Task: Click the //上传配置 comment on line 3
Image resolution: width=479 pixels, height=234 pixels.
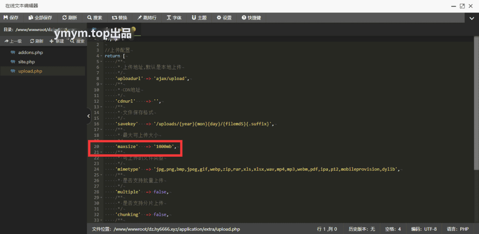Action: pyautogui.click(x=118, y=51)
